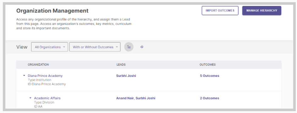Click the Organization Management page heading
Screen dimensions: 297x113
[x=52, y=11]
